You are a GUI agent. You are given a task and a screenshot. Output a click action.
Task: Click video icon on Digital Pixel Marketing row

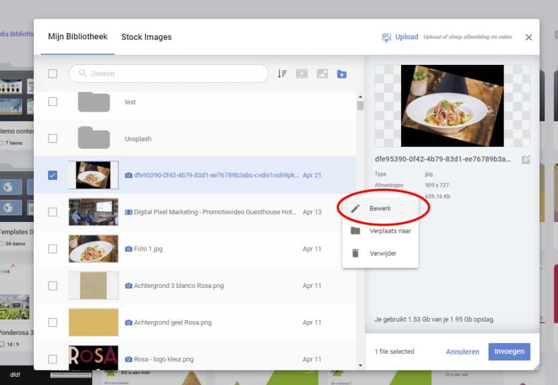(129, 212)
